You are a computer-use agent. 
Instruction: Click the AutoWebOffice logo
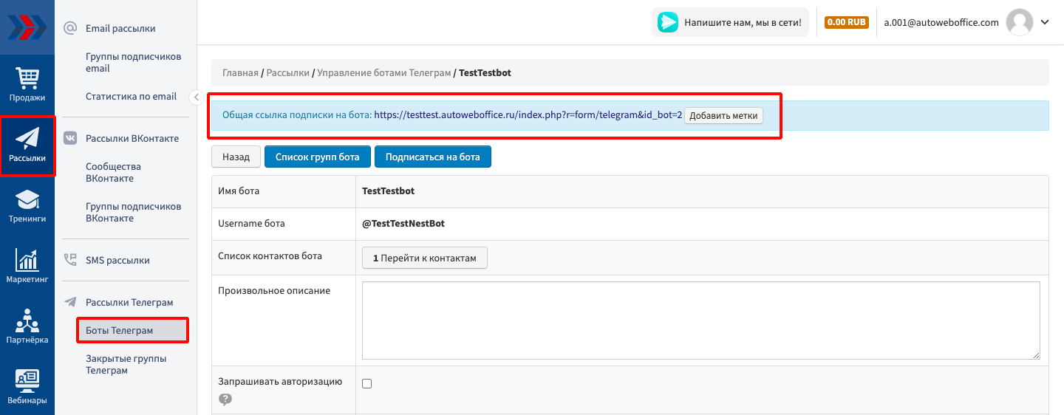27,27
